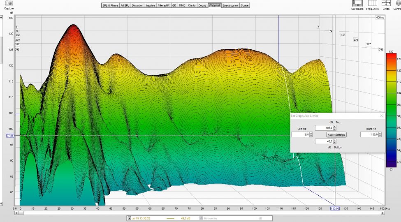The width and height of the screenshot is (401, 222).
Task: Select the Distortion tab
Action: point(137,5)
